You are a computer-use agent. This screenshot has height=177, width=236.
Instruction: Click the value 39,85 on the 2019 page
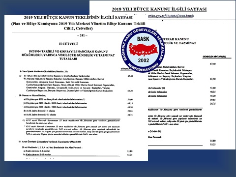pyautogui.click(x=130, y=111)
